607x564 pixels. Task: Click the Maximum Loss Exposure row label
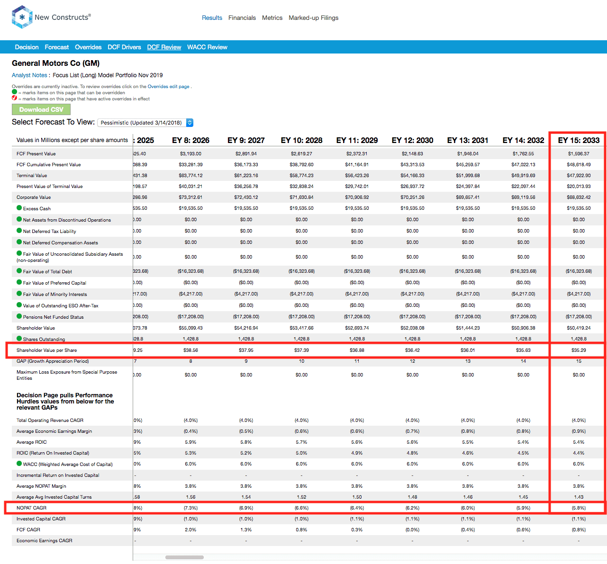(67, 375)
